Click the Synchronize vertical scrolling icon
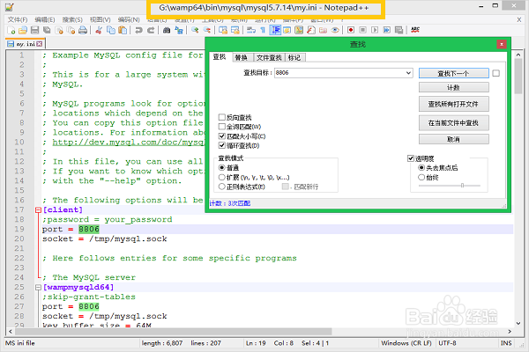 tap(223, 30)
